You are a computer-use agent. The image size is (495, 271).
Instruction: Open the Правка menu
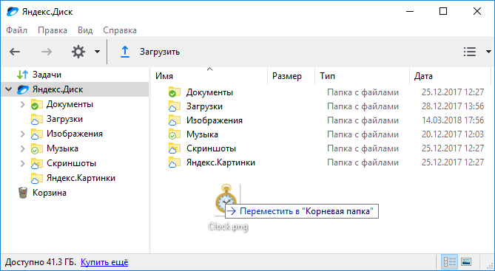(x=53, y=30)
